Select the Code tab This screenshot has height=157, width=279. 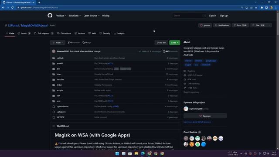[10, 33]
